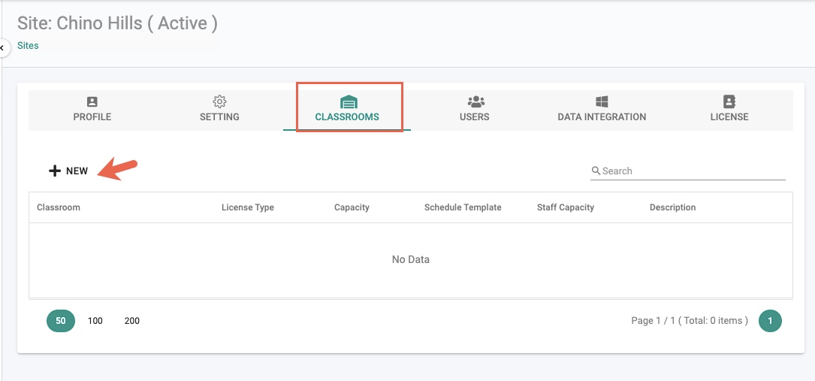Click the Users group icon
This screenshot has width=815, height=381.
(475, 101)
